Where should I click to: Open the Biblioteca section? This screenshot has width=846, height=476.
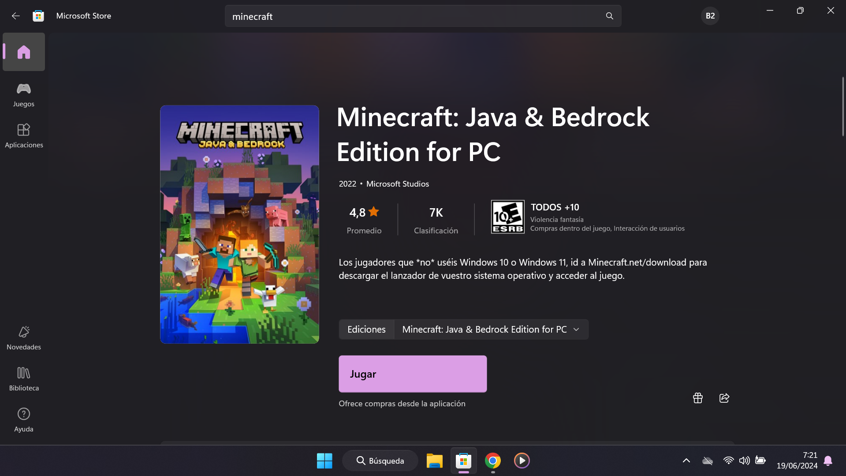point(24,379)
